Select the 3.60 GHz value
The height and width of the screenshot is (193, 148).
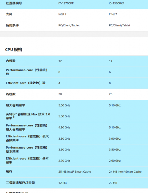point(64,150)
